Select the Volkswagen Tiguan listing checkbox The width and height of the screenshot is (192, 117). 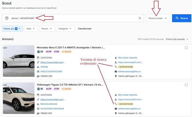pos(186,85)
